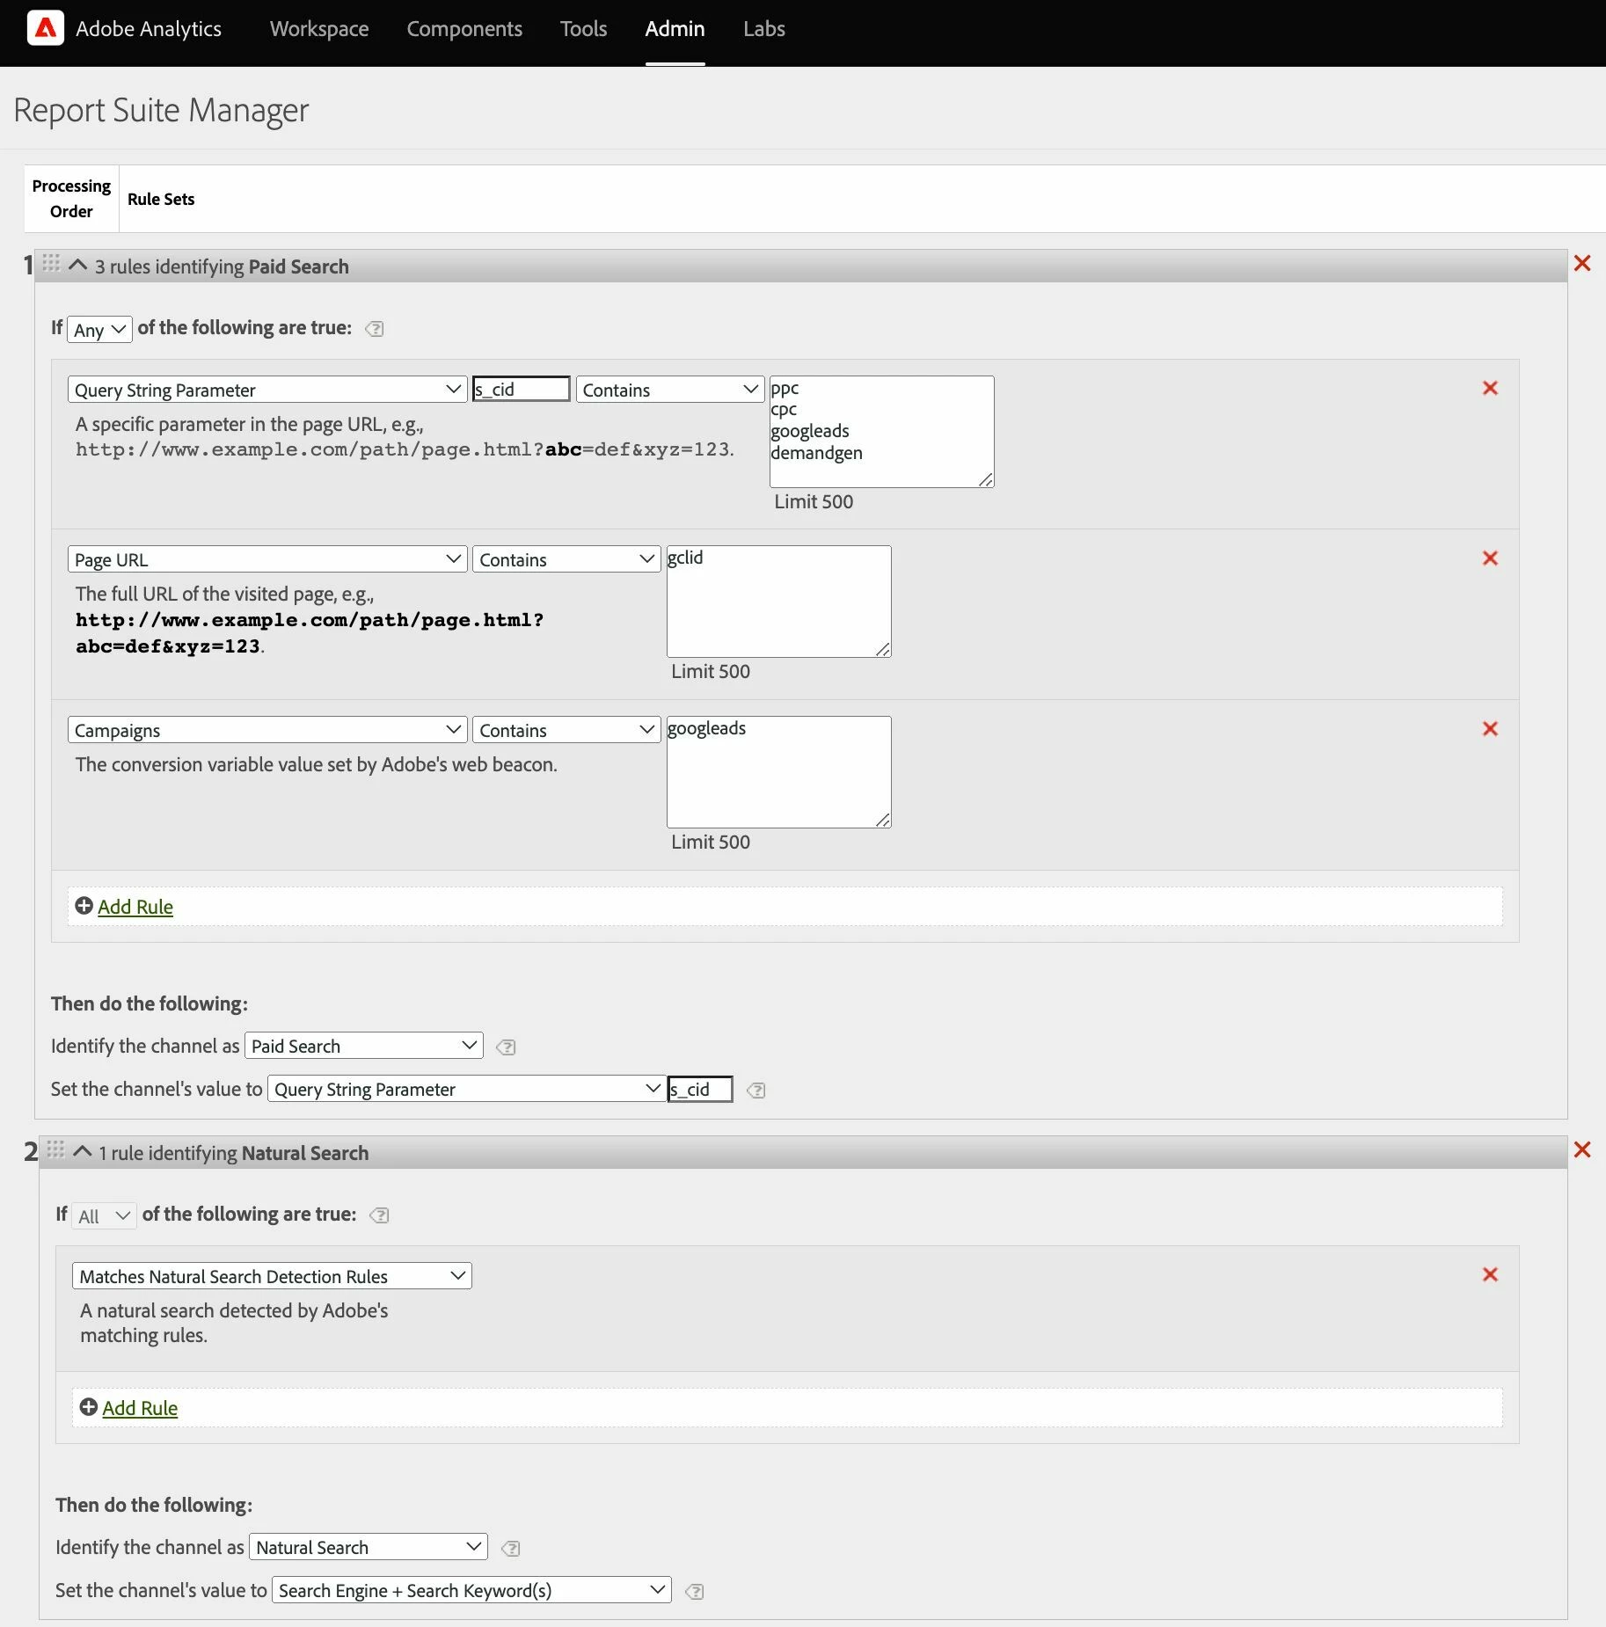The width and height of the screenshot is (1606, 1627).
Task: Open the Contains dropdown for s_cid rule
Action: tap(670, 390)
